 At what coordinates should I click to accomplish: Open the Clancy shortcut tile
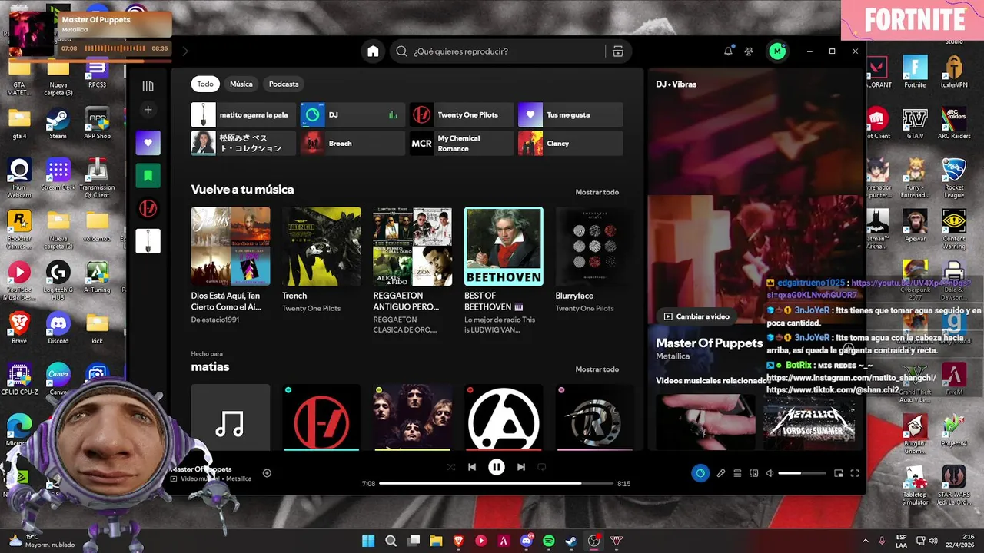[x=570, y=144]
